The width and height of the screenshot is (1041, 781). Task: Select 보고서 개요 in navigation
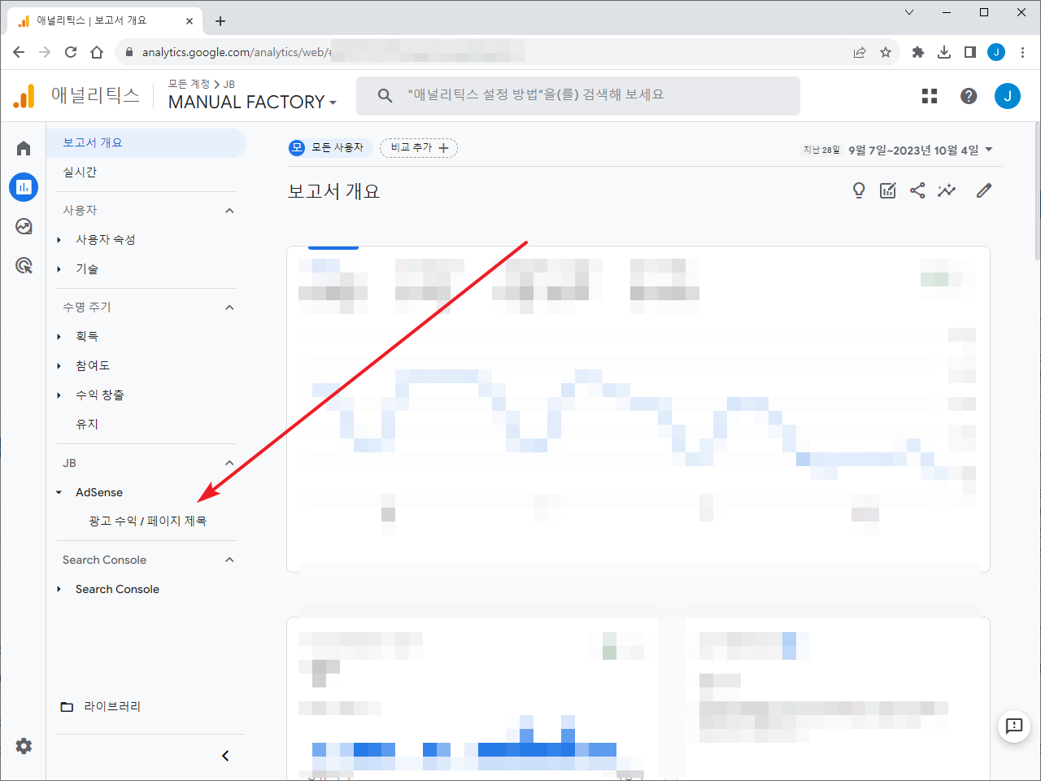pyautogui.click(x=146, y=143)
